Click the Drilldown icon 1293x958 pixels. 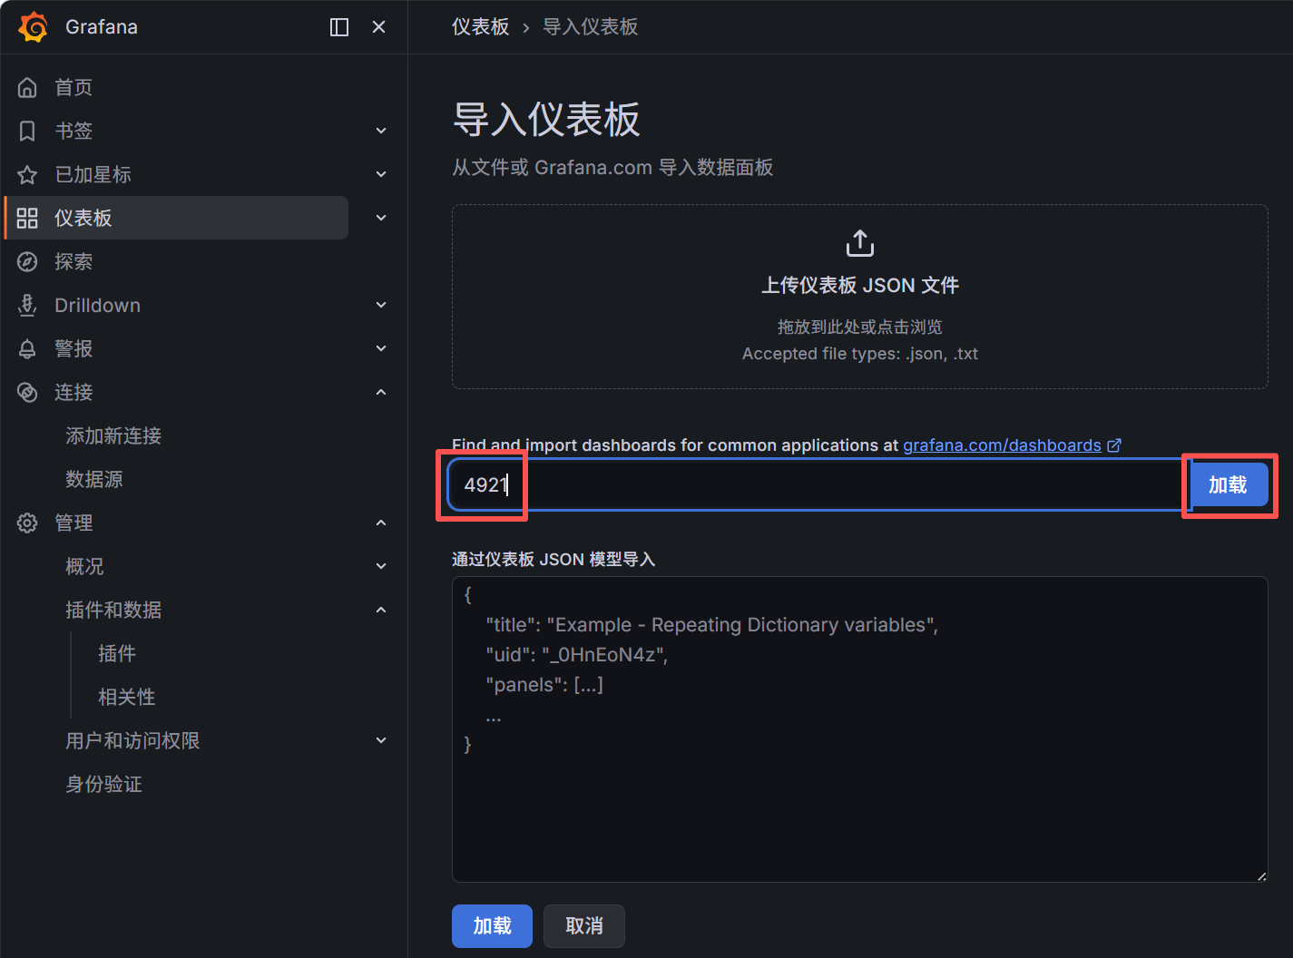tap(27, 305)
